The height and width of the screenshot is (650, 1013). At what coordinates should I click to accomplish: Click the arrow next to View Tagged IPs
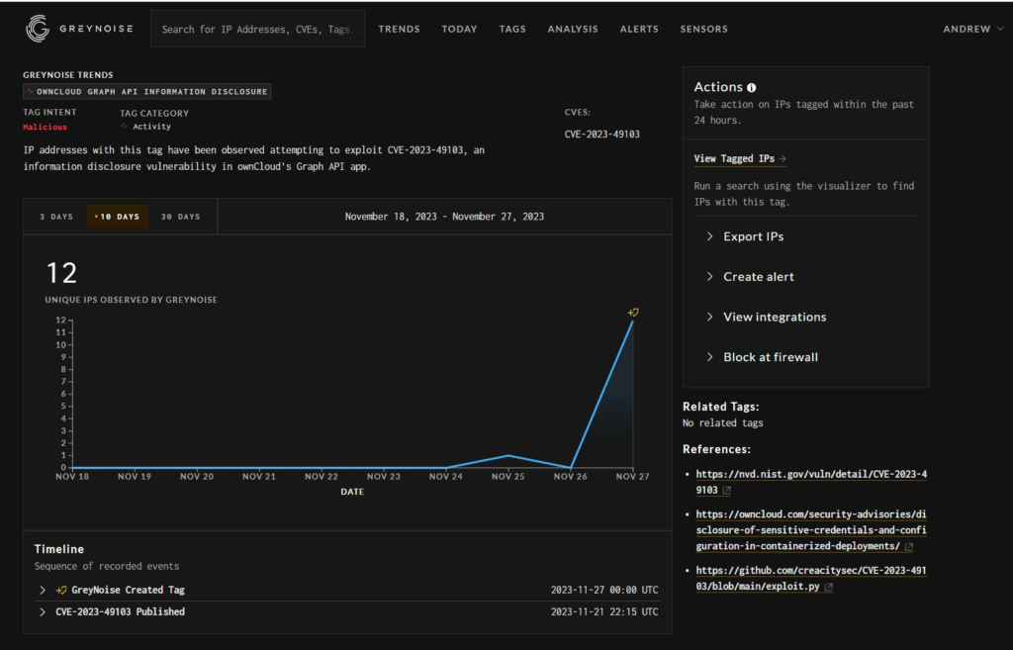(783, 158)
